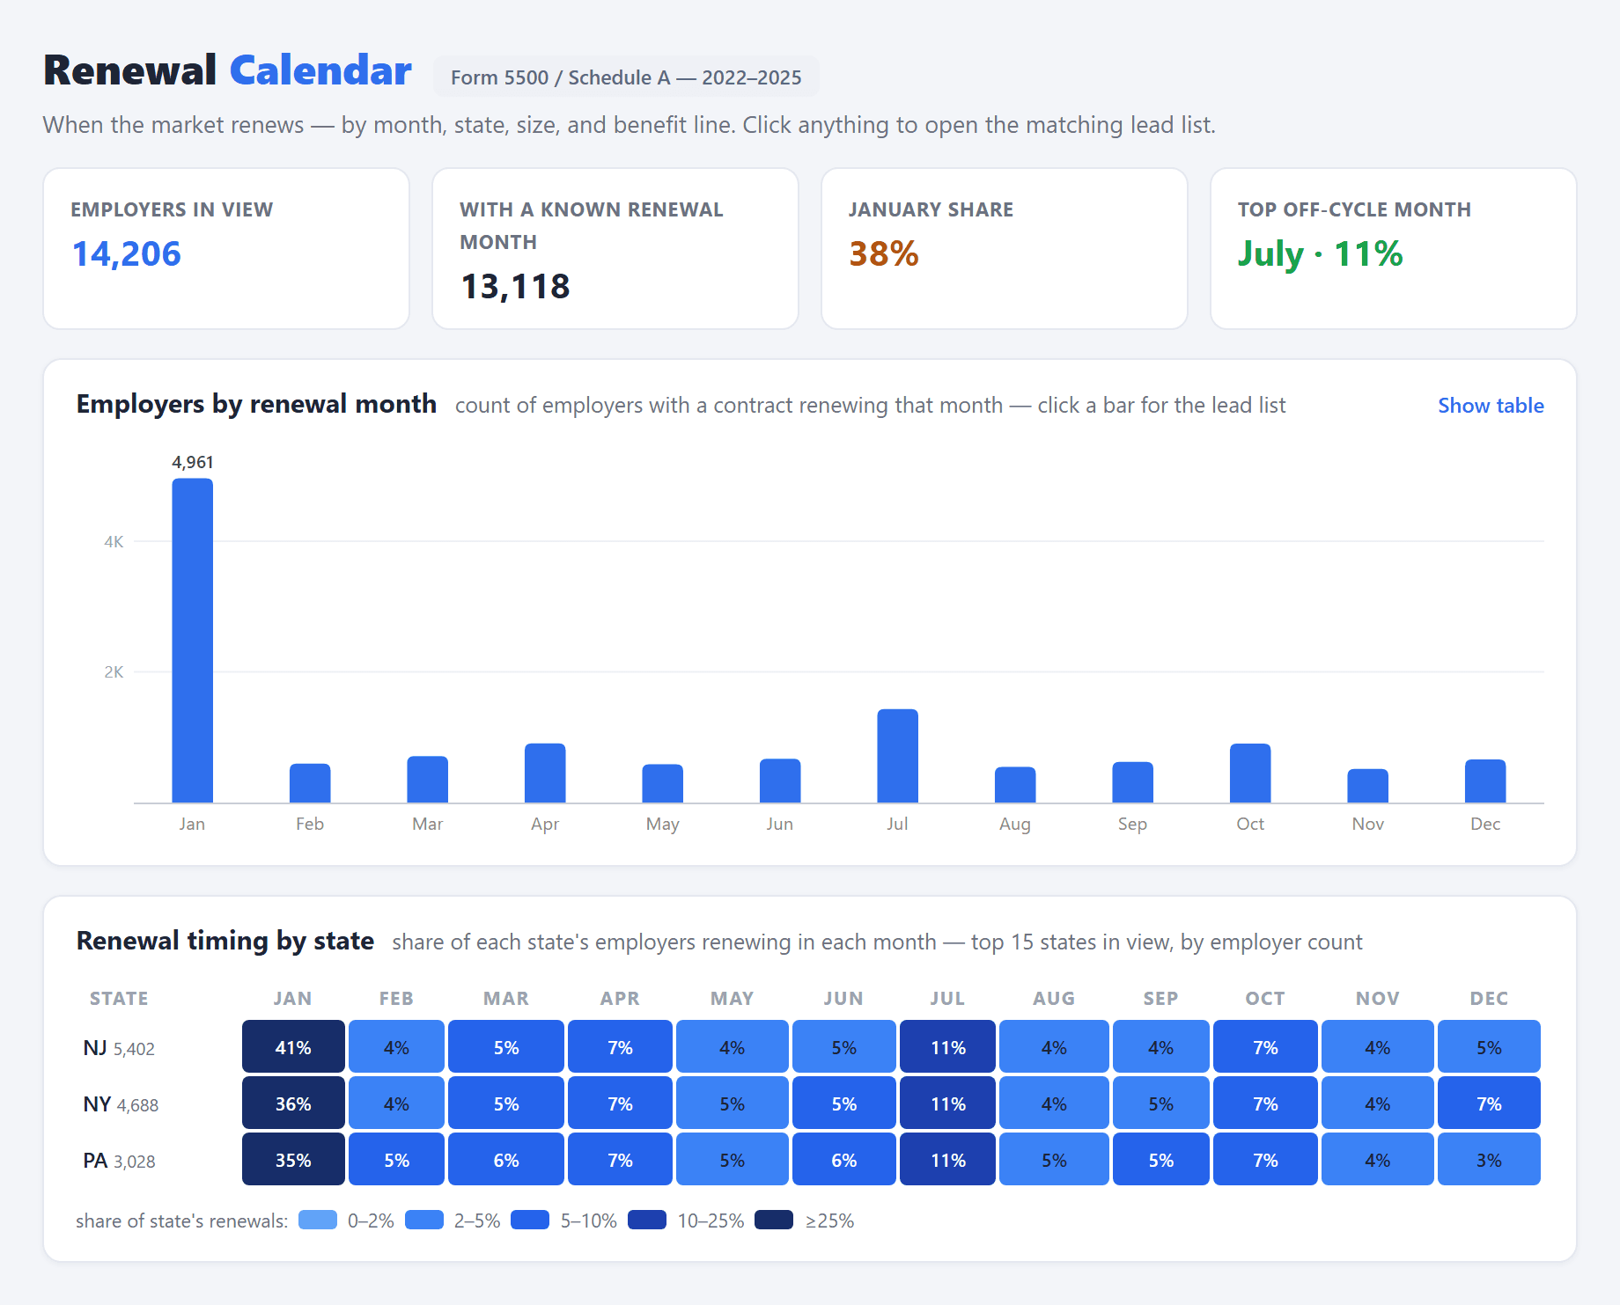Select the NY July cell showing 11%
The image size is (1620, 1305).
[947, 1103]
